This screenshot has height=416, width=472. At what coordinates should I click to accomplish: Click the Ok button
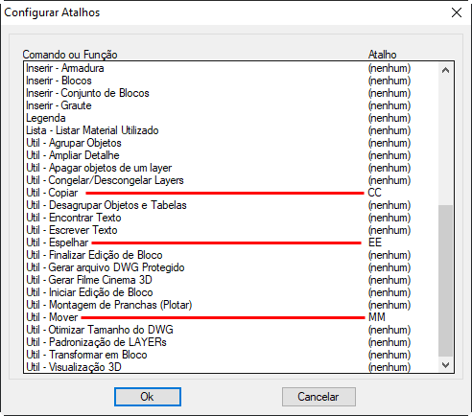pos(148,397)
